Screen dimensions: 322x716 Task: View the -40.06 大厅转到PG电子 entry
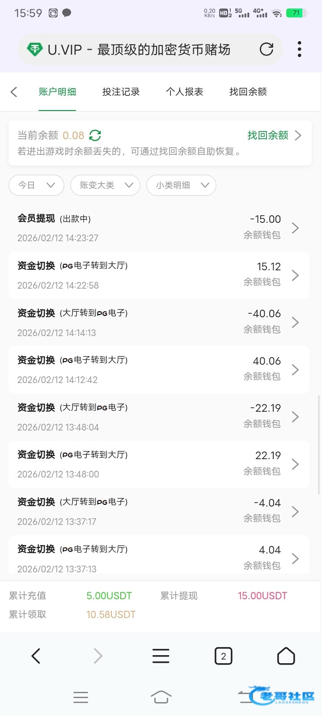[159, 323]
